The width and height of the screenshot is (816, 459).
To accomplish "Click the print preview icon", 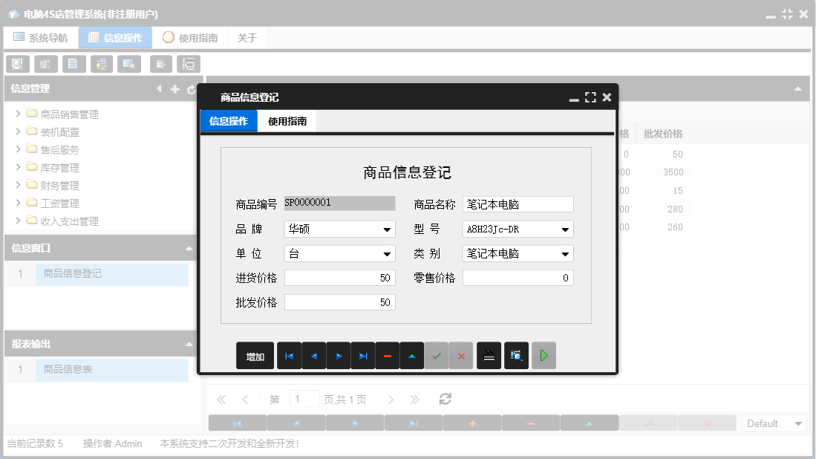I will [516, 355].
